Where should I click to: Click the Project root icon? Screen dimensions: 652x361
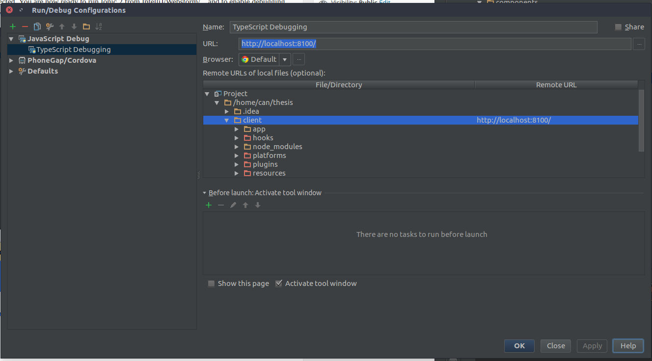tap(218, 94)
